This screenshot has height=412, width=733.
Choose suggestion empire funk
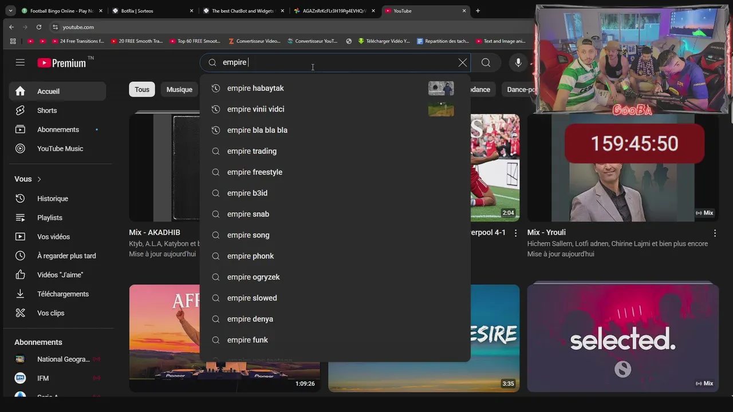pyautogui.click(x=335, y=340)
